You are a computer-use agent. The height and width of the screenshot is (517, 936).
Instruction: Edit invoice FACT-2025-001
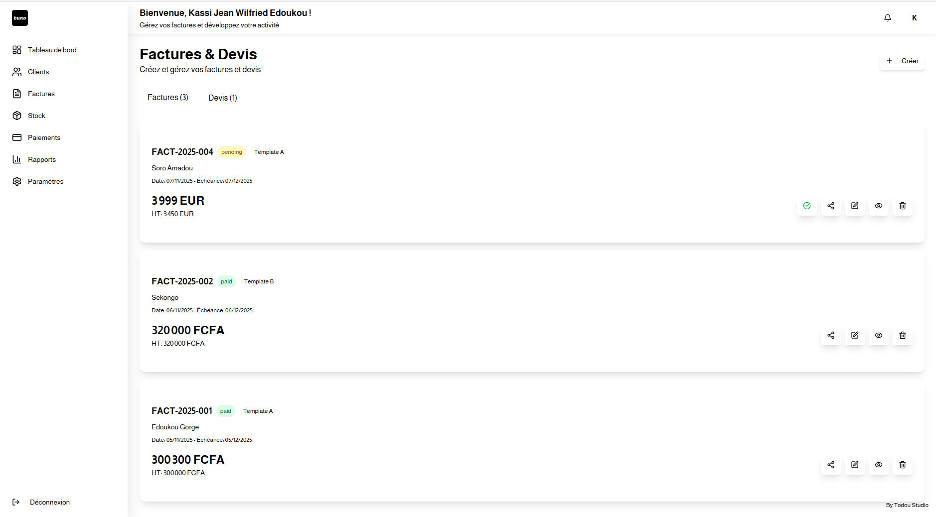click(854, 465)
